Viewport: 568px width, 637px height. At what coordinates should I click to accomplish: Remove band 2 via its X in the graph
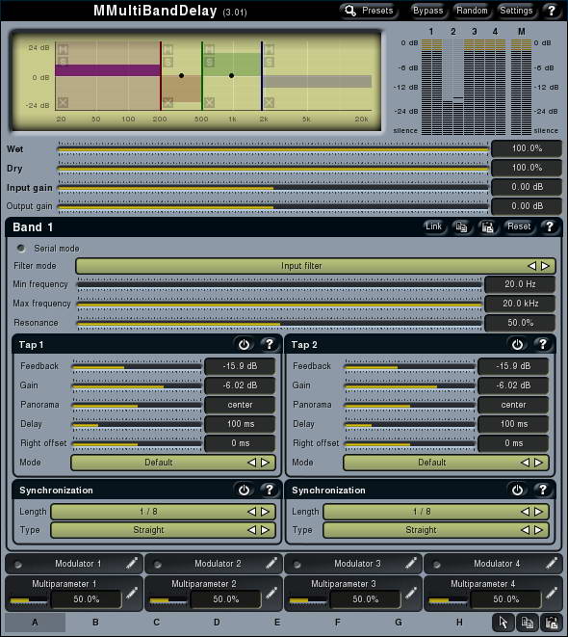tap(168, 102)
